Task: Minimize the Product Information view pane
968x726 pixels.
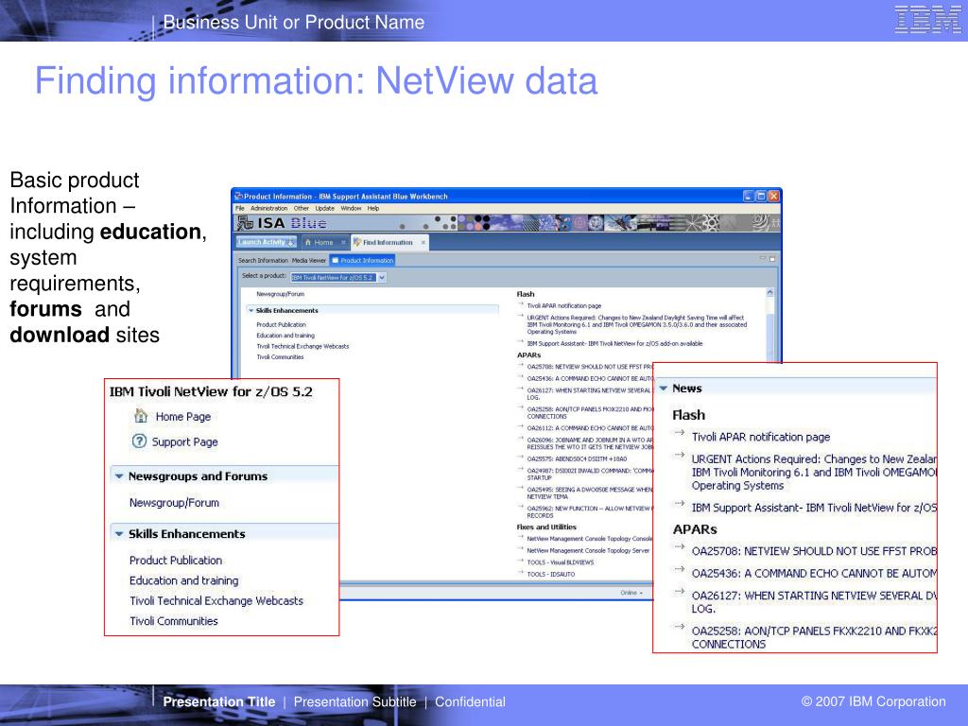Action: (763, 259)
